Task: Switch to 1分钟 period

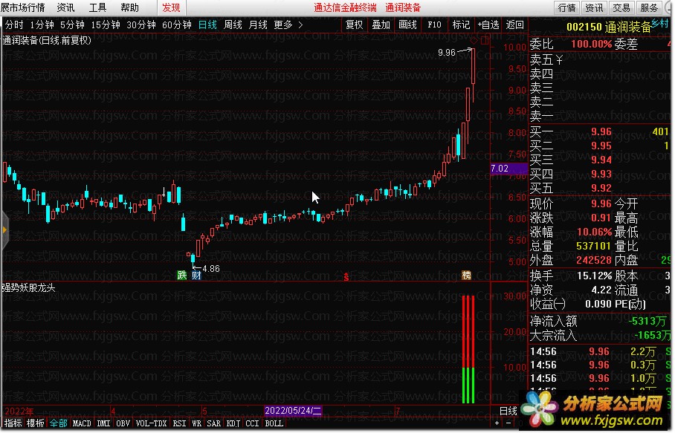Action: coord(42,25)
